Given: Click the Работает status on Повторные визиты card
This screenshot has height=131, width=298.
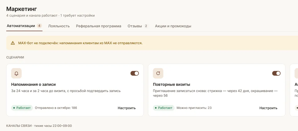Looking at the screenshot, I should click(x=164, y=108).
